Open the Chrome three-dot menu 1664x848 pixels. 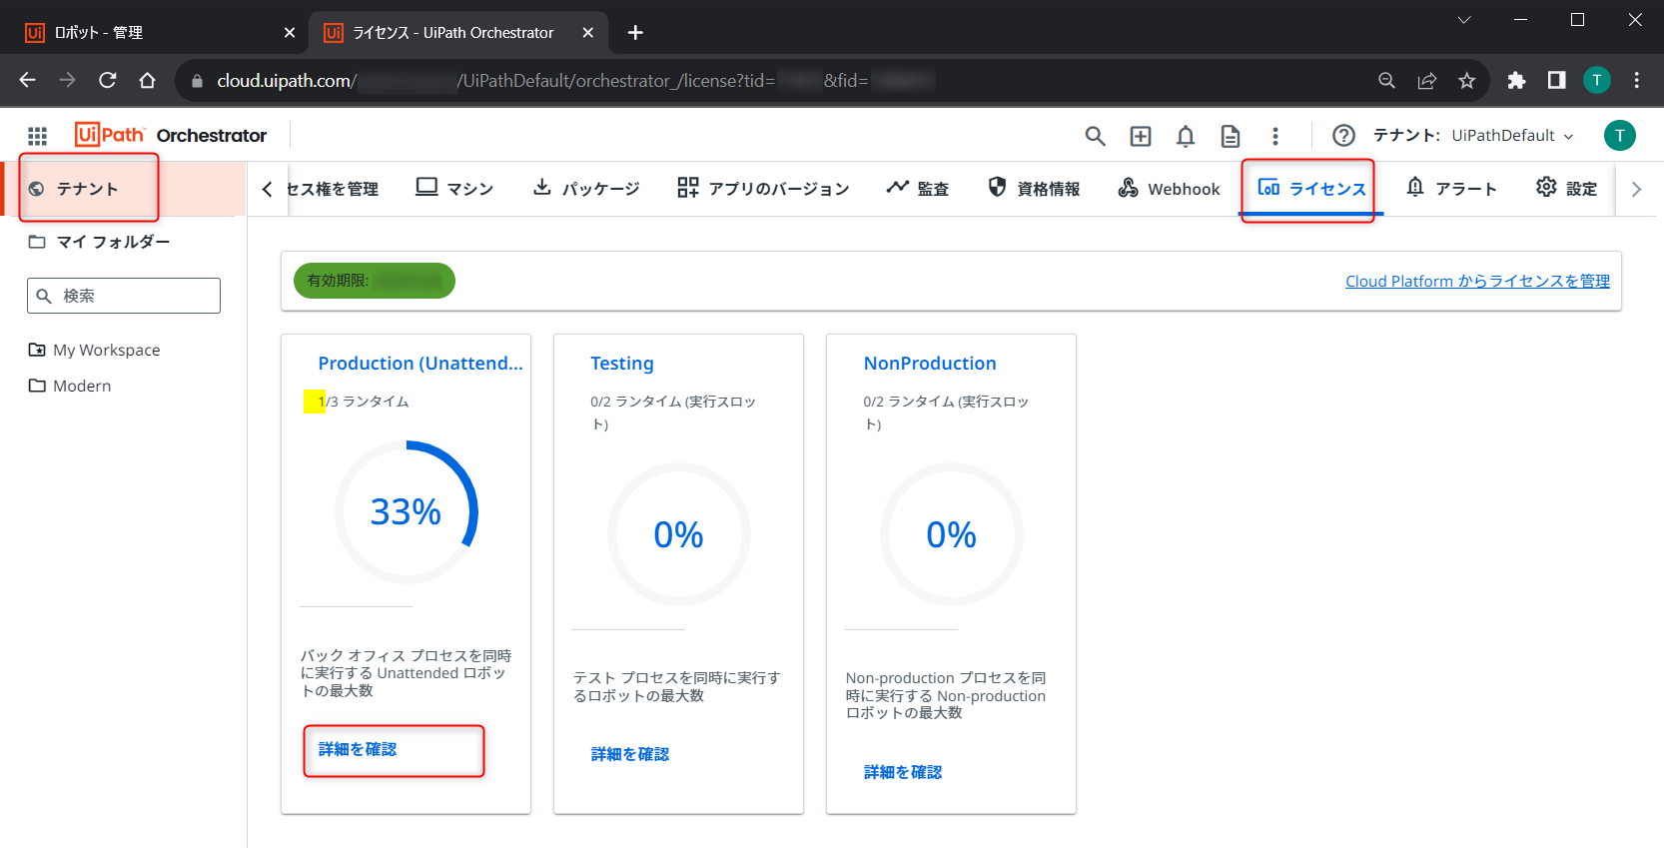[x=1636, y=81]
